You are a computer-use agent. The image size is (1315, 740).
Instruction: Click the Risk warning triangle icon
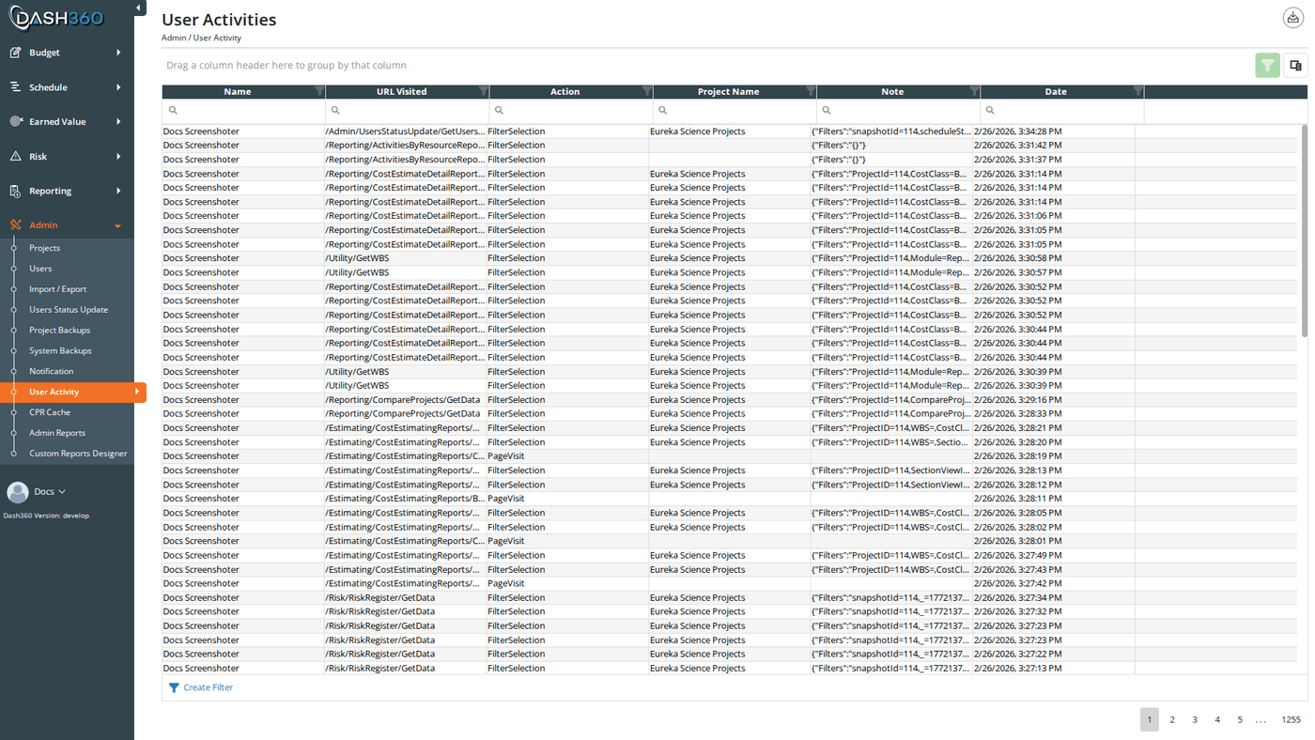click(x=15, y=157)
